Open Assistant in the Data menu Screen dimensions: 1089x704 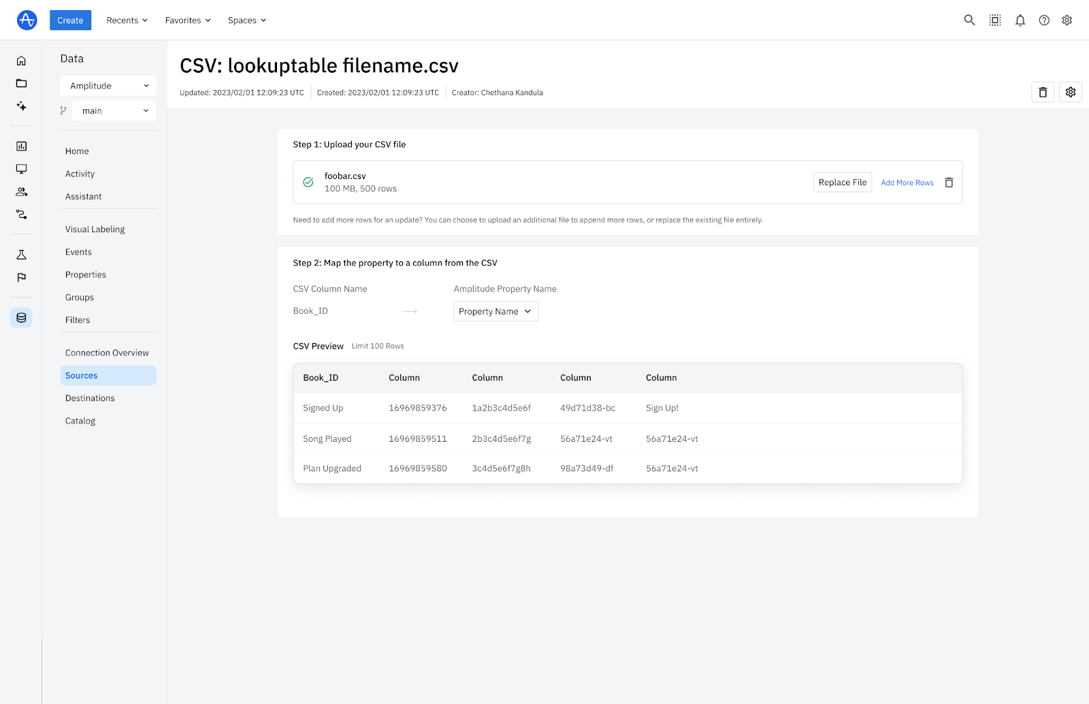[x=83, y=196]
